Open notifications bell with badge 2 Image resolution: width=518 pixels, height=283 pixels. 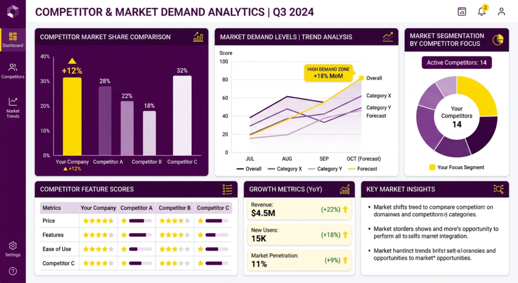[482, 11]
